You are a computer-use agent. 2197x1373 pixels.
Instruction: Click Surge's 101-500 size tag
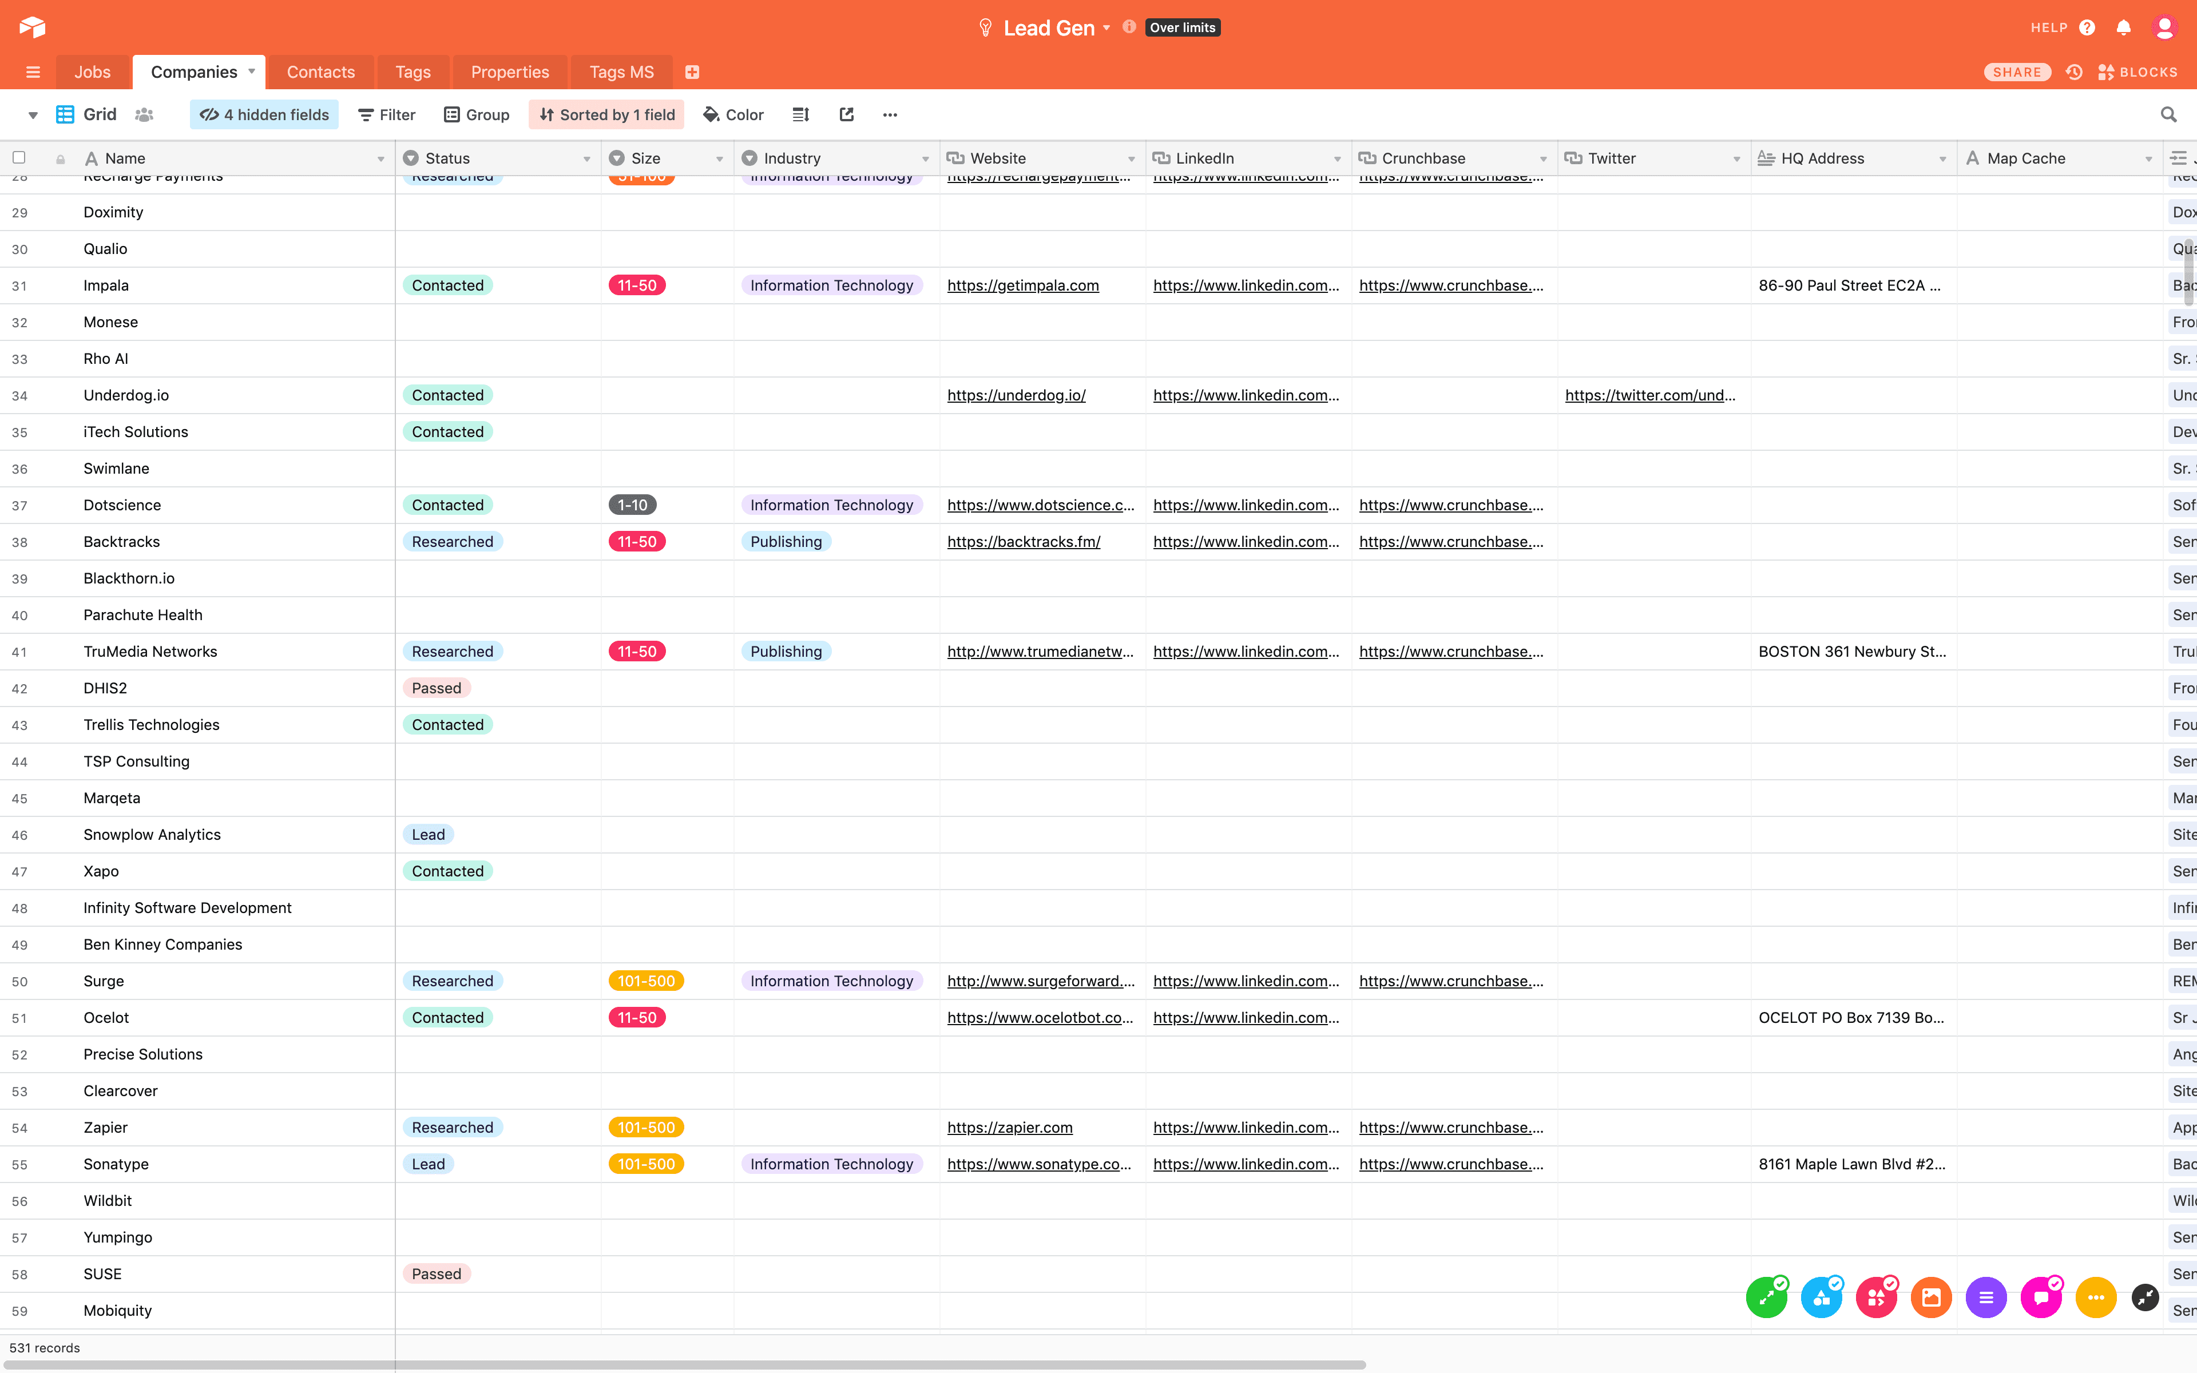pyautogui.click(x=645, y=981)
